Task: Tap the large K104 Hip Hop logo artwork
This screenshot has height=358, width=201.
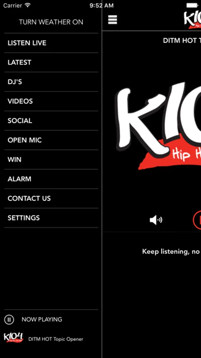Action: (x=158, y=128)
